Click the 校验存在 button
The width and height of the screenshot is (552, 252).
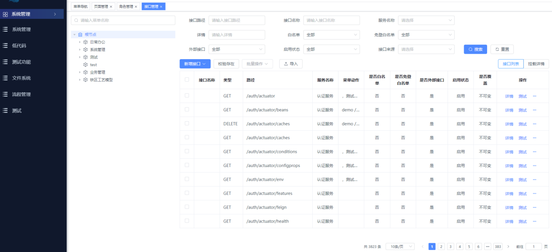click(226, 64)
